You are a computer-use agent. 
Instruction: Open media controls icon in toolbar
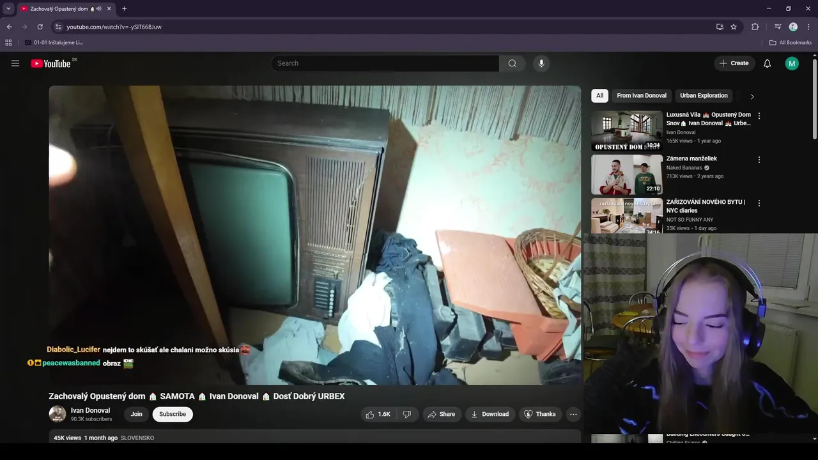click(x=778, y=27)
